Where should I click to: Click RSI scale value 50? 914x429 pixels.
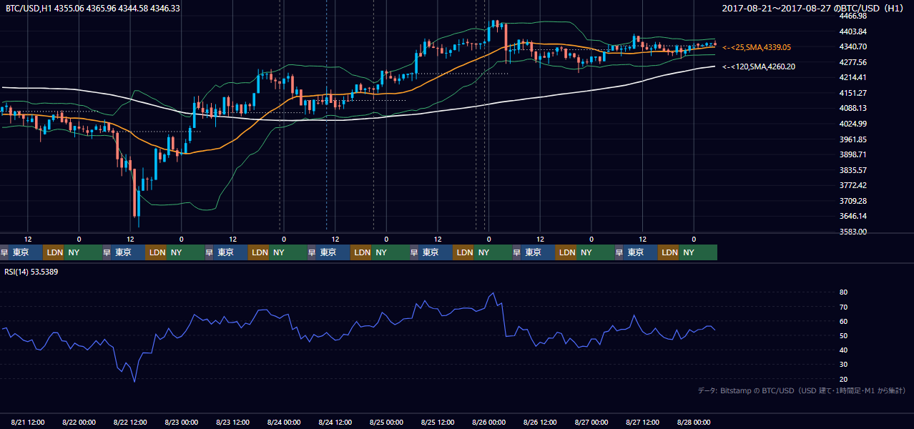pyautogui.click(x=843, y=335)
